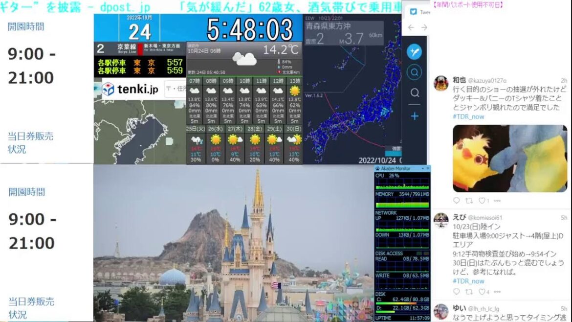
Task: Open the reply icon under kazuya0127o's tweet
Action: tap(457, 200)
